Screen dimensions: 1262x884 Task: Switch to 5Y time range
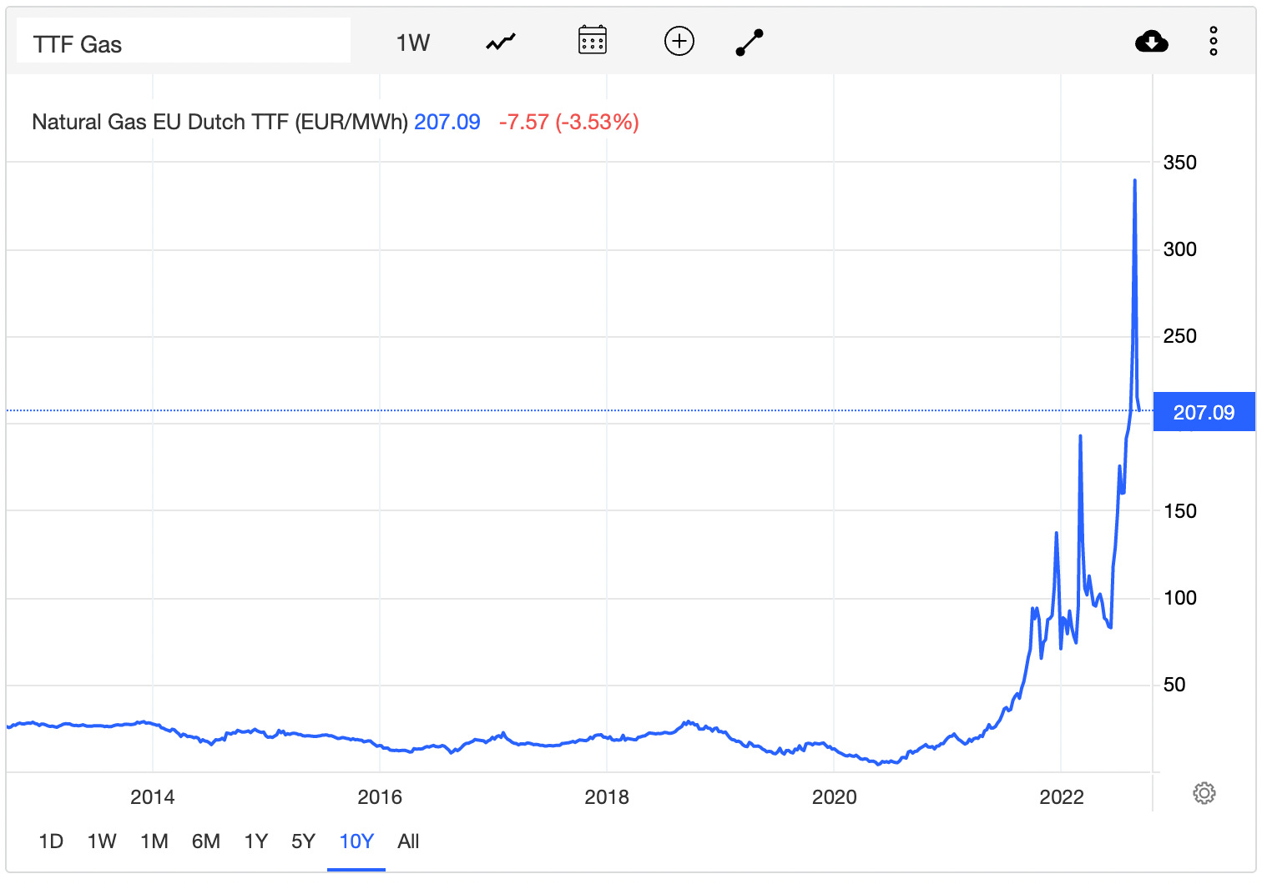pos(304,841)
